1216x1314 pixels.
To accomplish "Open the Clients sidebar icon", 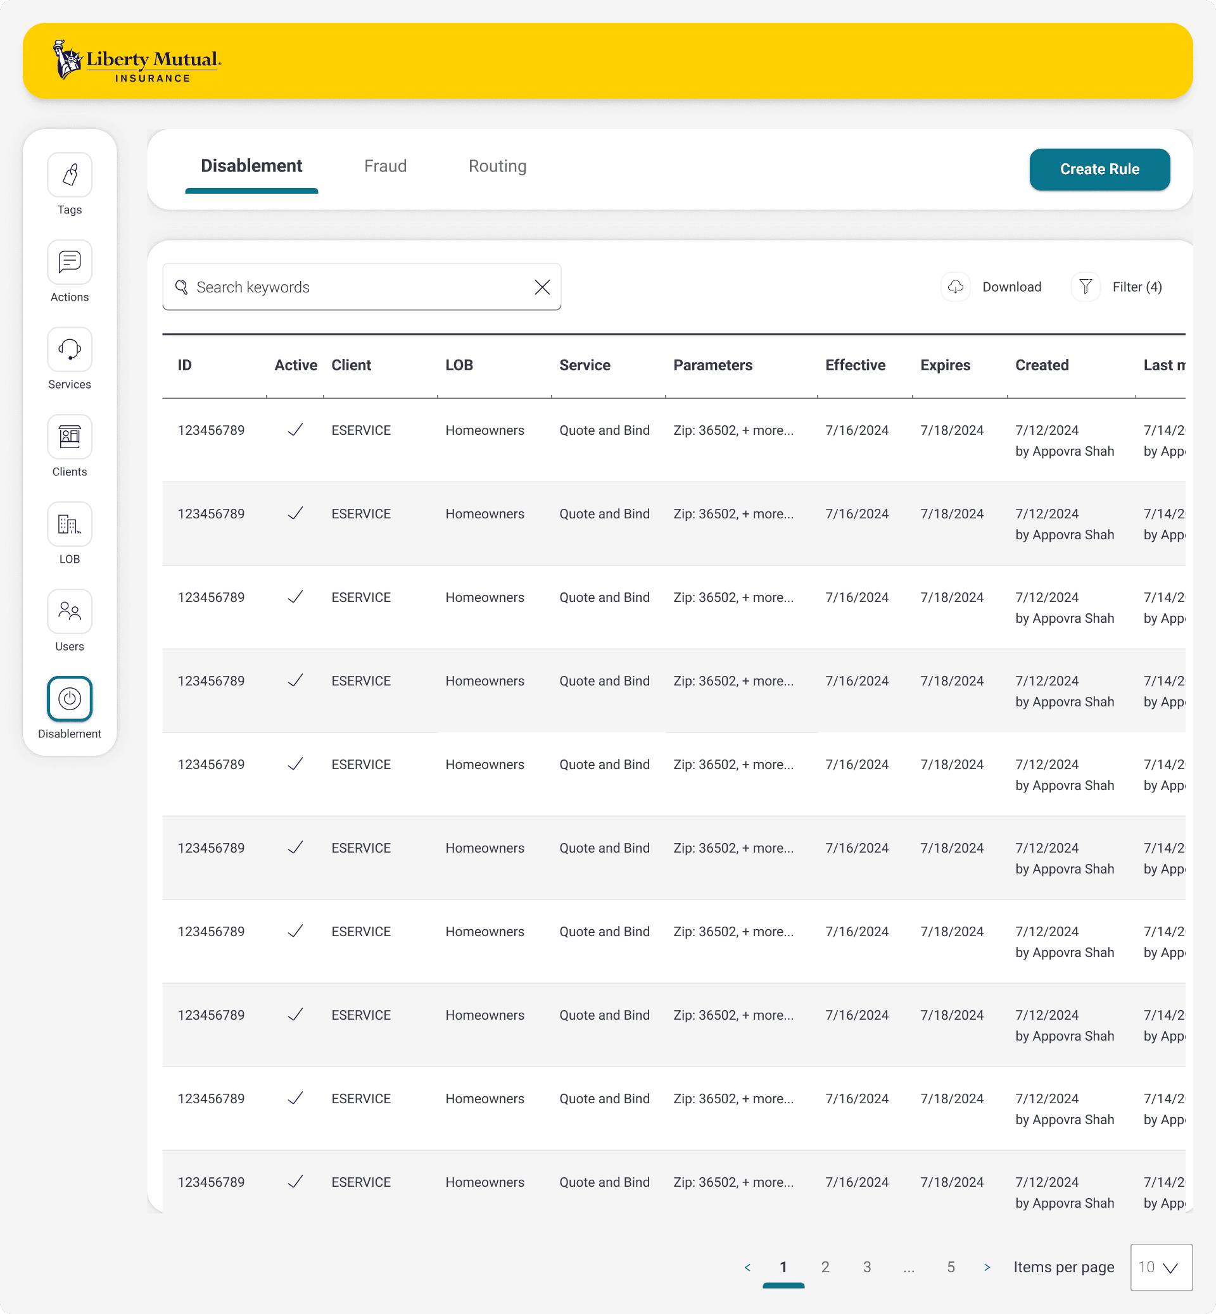I will tap(70, 437).
